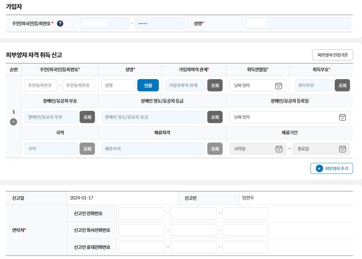Click the blue 인증 button

pos(148,86)
